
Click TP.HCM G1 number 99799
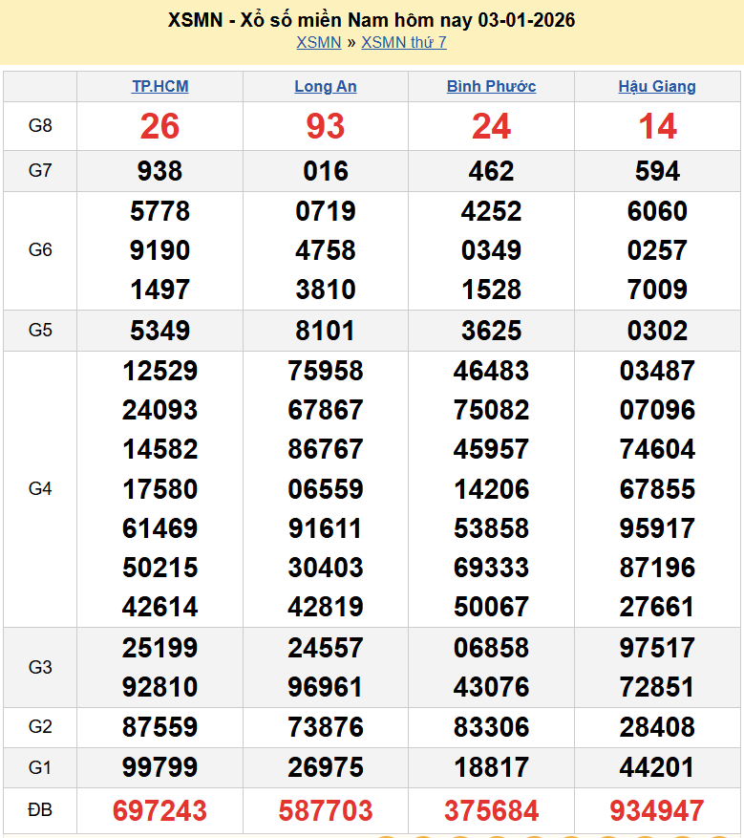[159, 767]
